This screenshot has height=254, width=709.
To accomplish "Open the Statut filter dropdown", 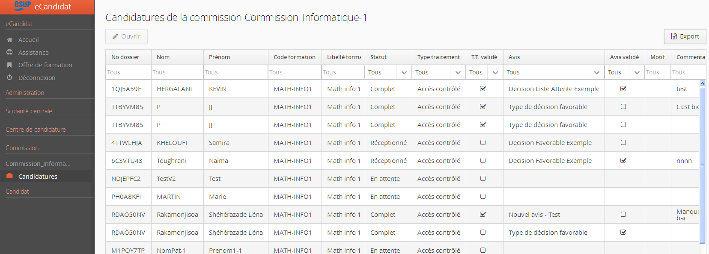I will [404, 73].
